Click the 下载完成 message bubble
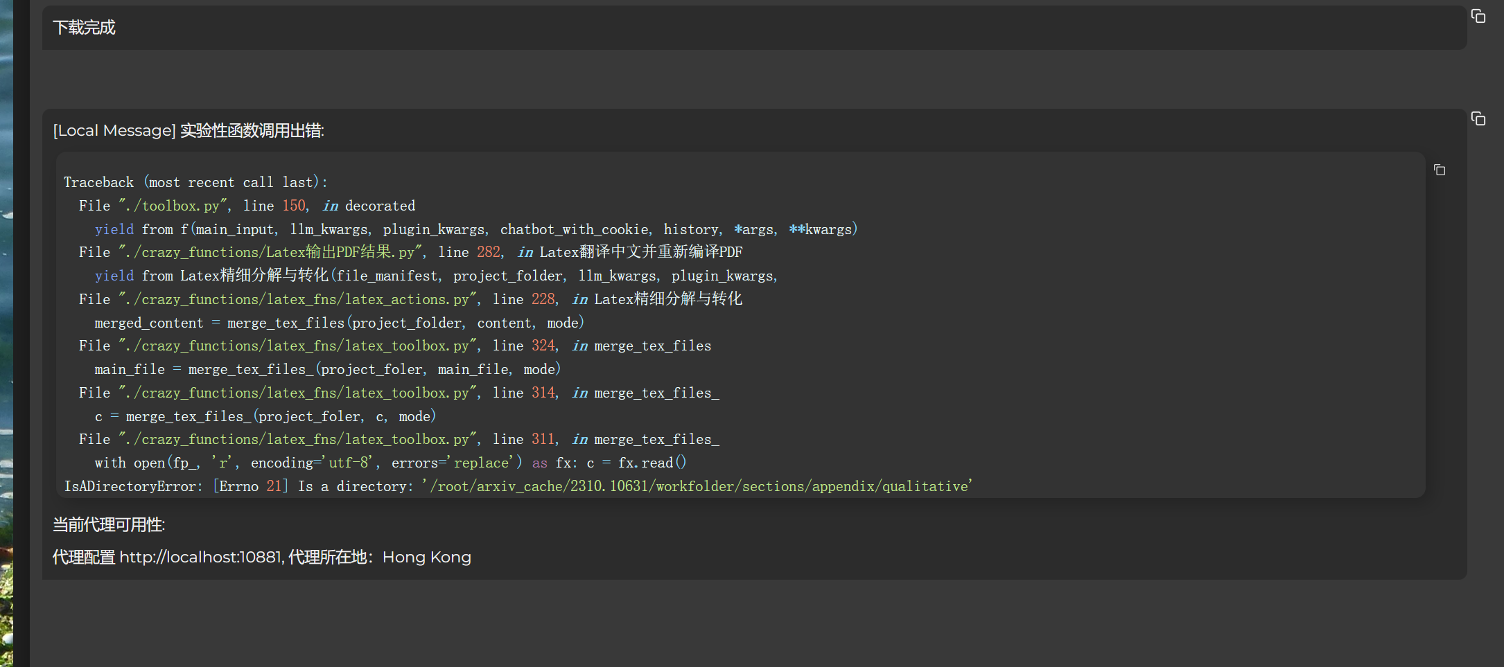The image size is (1504, 667). 754,28
